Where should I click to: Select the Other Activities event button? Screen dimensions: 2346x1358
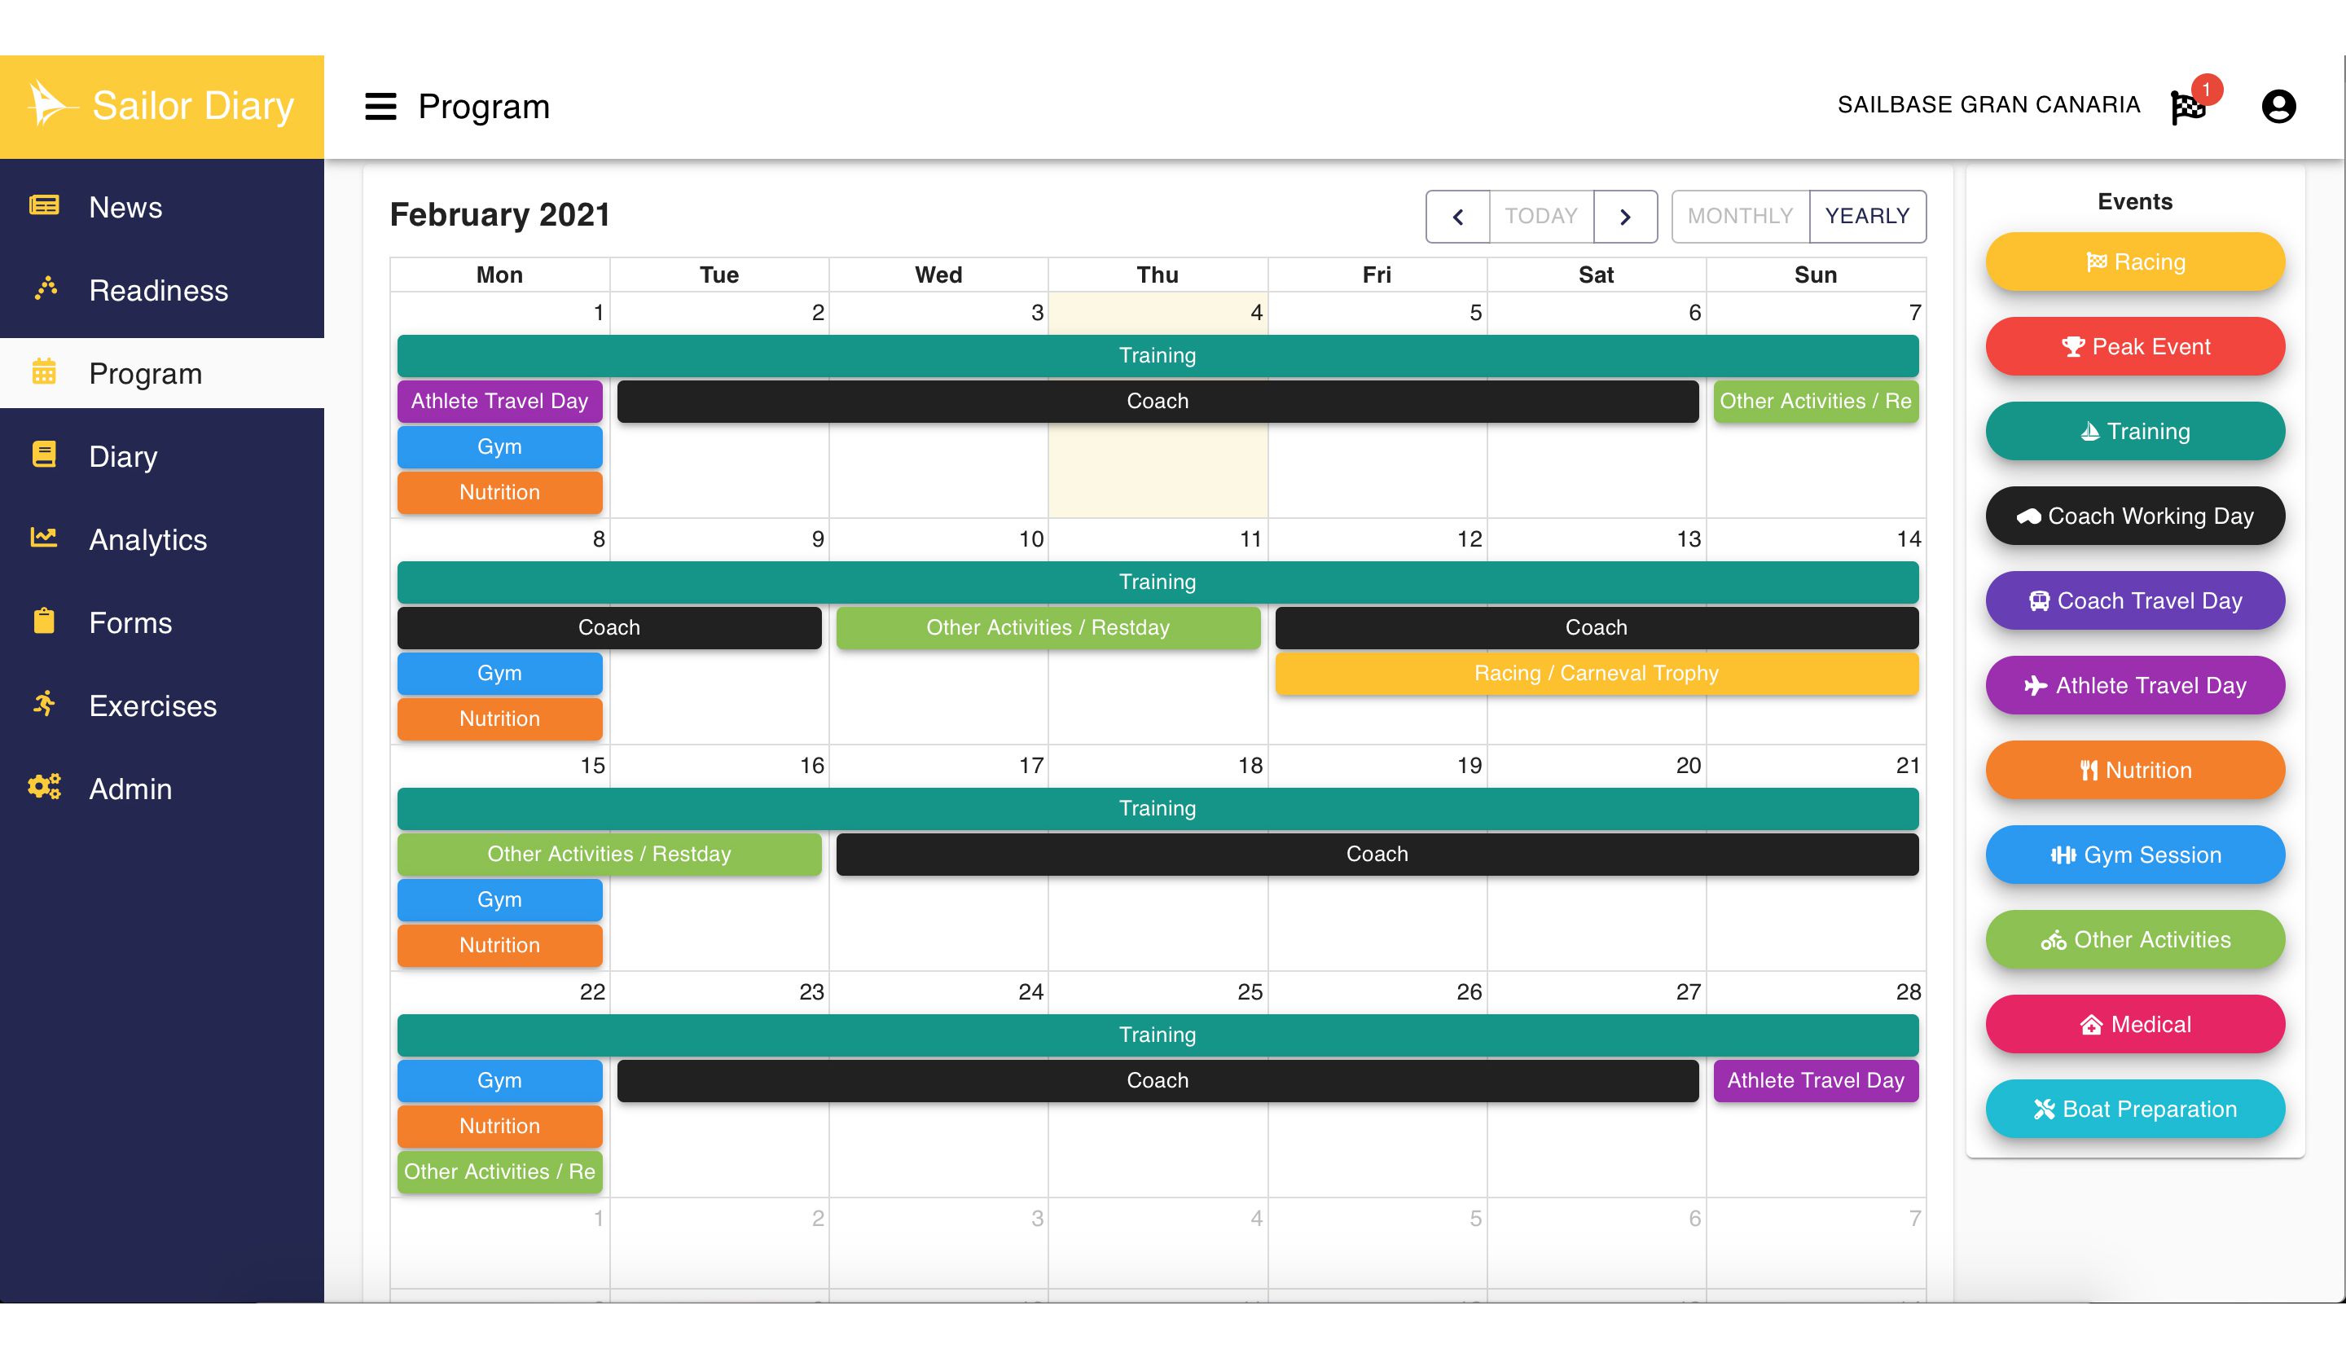(x=2135, y=939)
